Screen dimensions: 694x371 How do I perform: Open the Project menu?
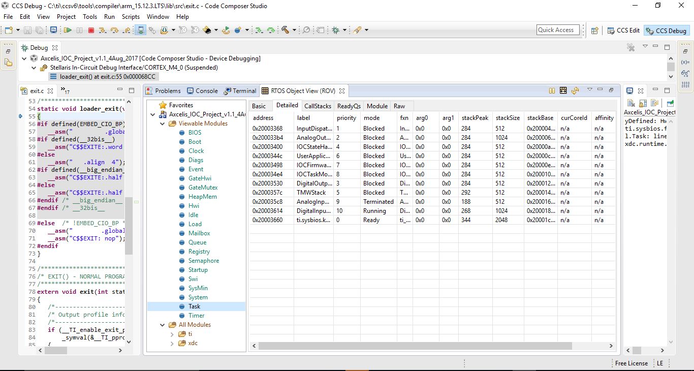coord(66,16)
